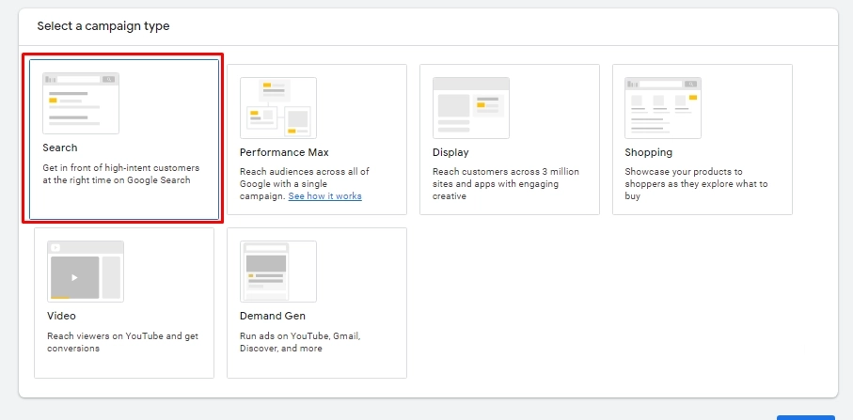Click the 'Shopping' card title
The image size is (853, 420).
pyautogui.click(x=649, y=152)
